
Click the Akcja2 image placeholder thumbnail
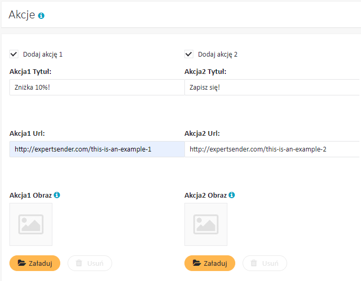[206, 224]
